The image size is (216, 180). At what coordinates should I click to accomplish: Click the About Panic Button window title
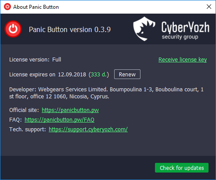pyautogui.click(x=36, y=7)
